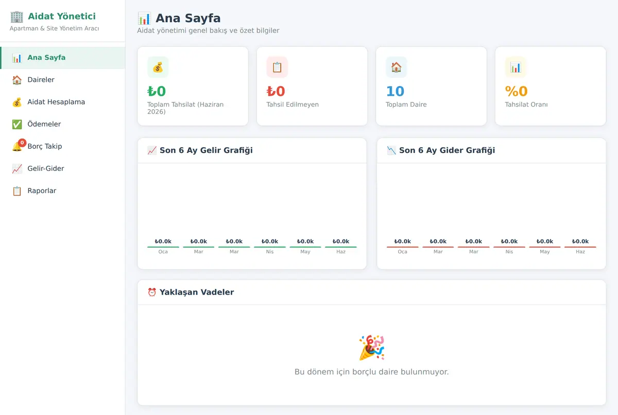This screenshot has width=618, height=415.
Task: Click the bell icon next to Borç Takip
Action: [x=16, y=147]
